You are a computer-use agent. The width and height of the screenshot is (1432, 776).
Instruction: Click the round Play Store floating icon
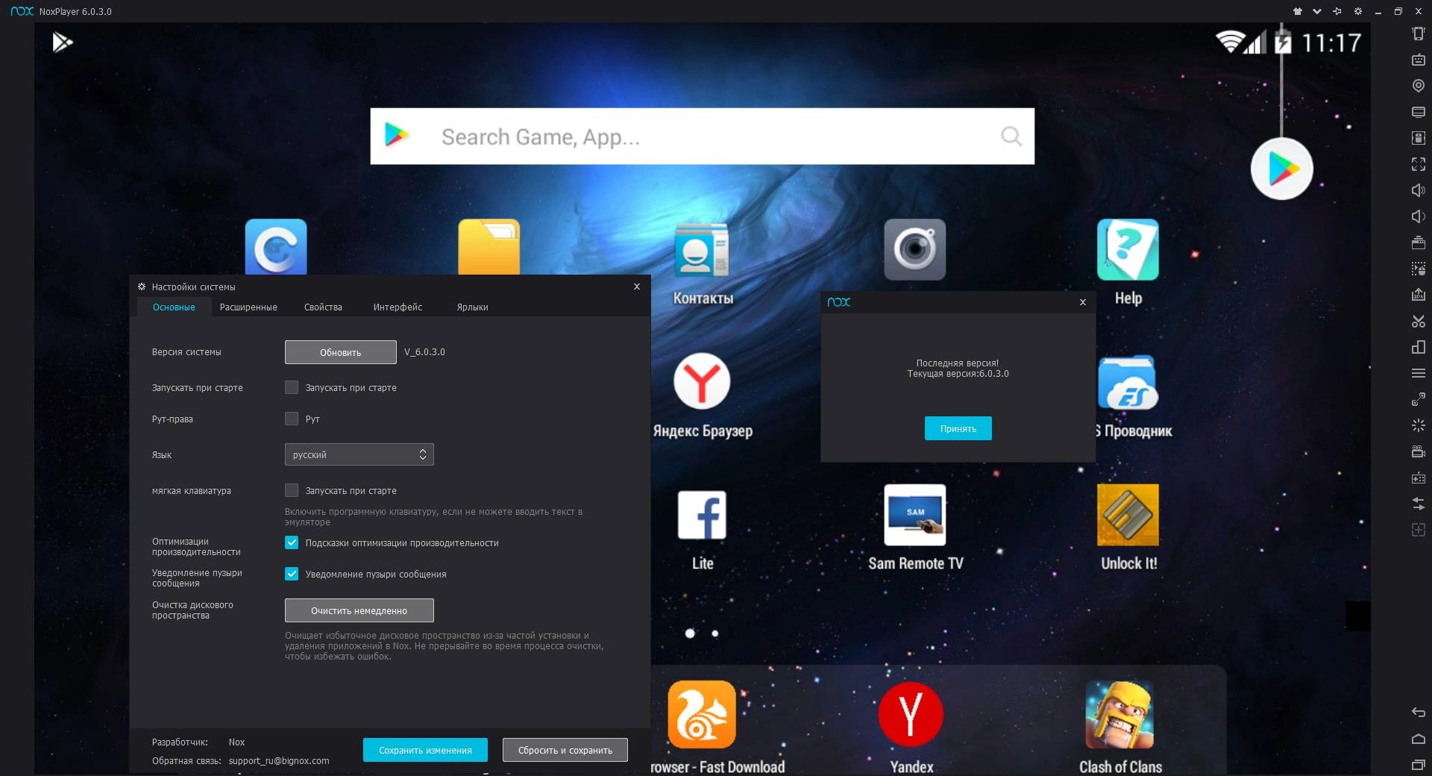(1281, 169)
